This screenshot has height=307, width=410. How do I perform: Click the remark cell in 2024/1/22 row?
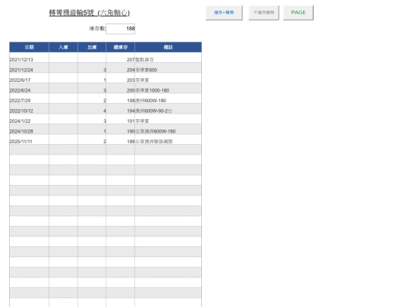tap(168, 119)
